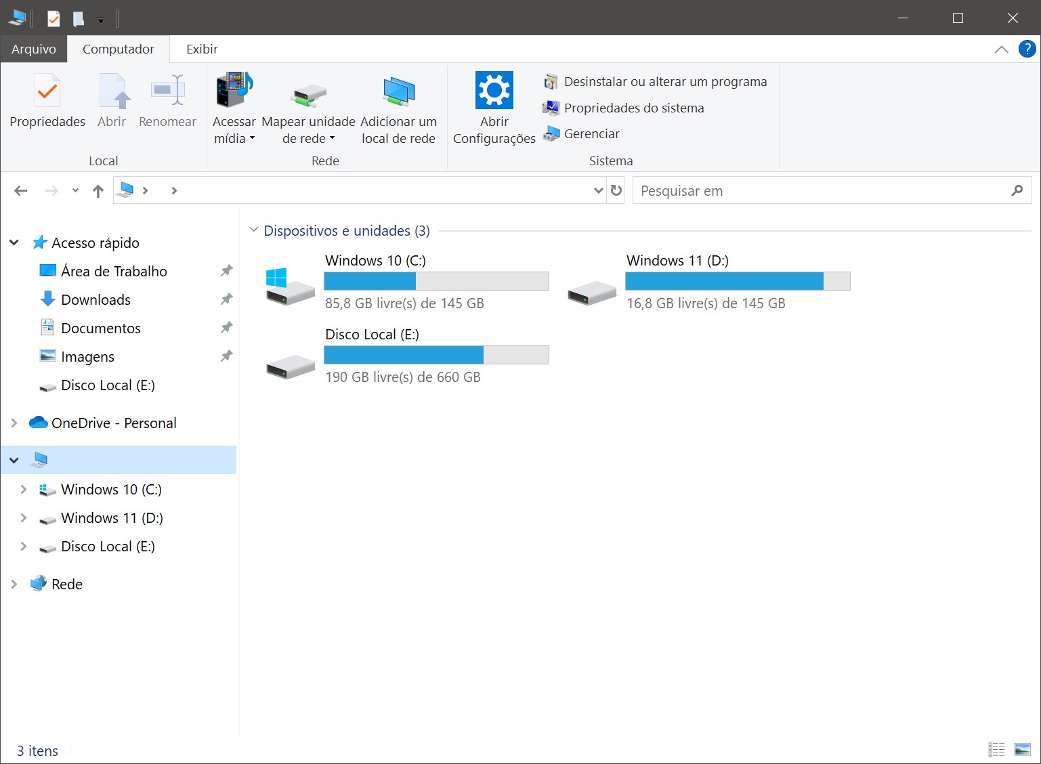Image resolution: width=1041 pixels, height=764 pixels.
Task: Select the Disco Local (E:) drive icon
Action: [x=290, y=366]
